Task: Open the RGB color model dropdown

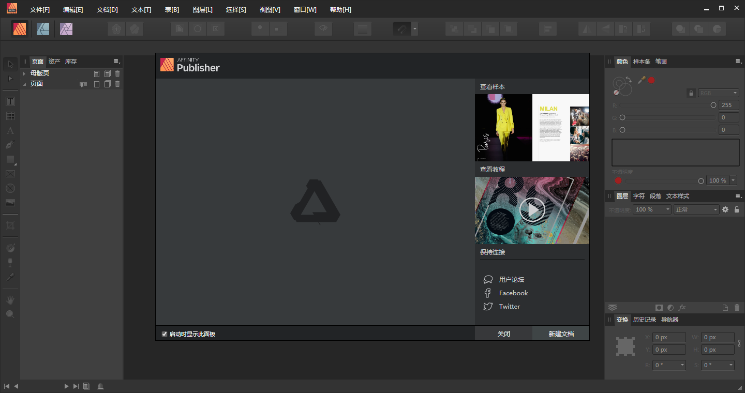Action: (719, 93)
